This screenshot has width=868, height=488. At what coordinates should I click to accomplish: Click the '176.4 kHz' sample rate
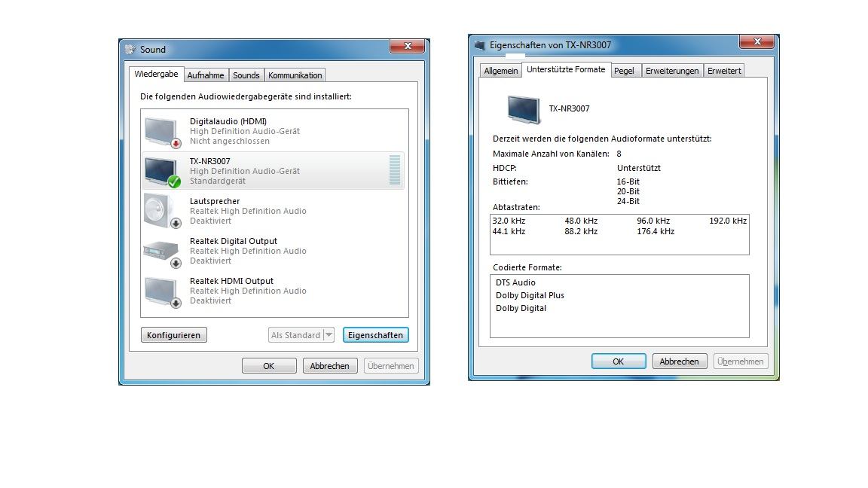(656, 232)
